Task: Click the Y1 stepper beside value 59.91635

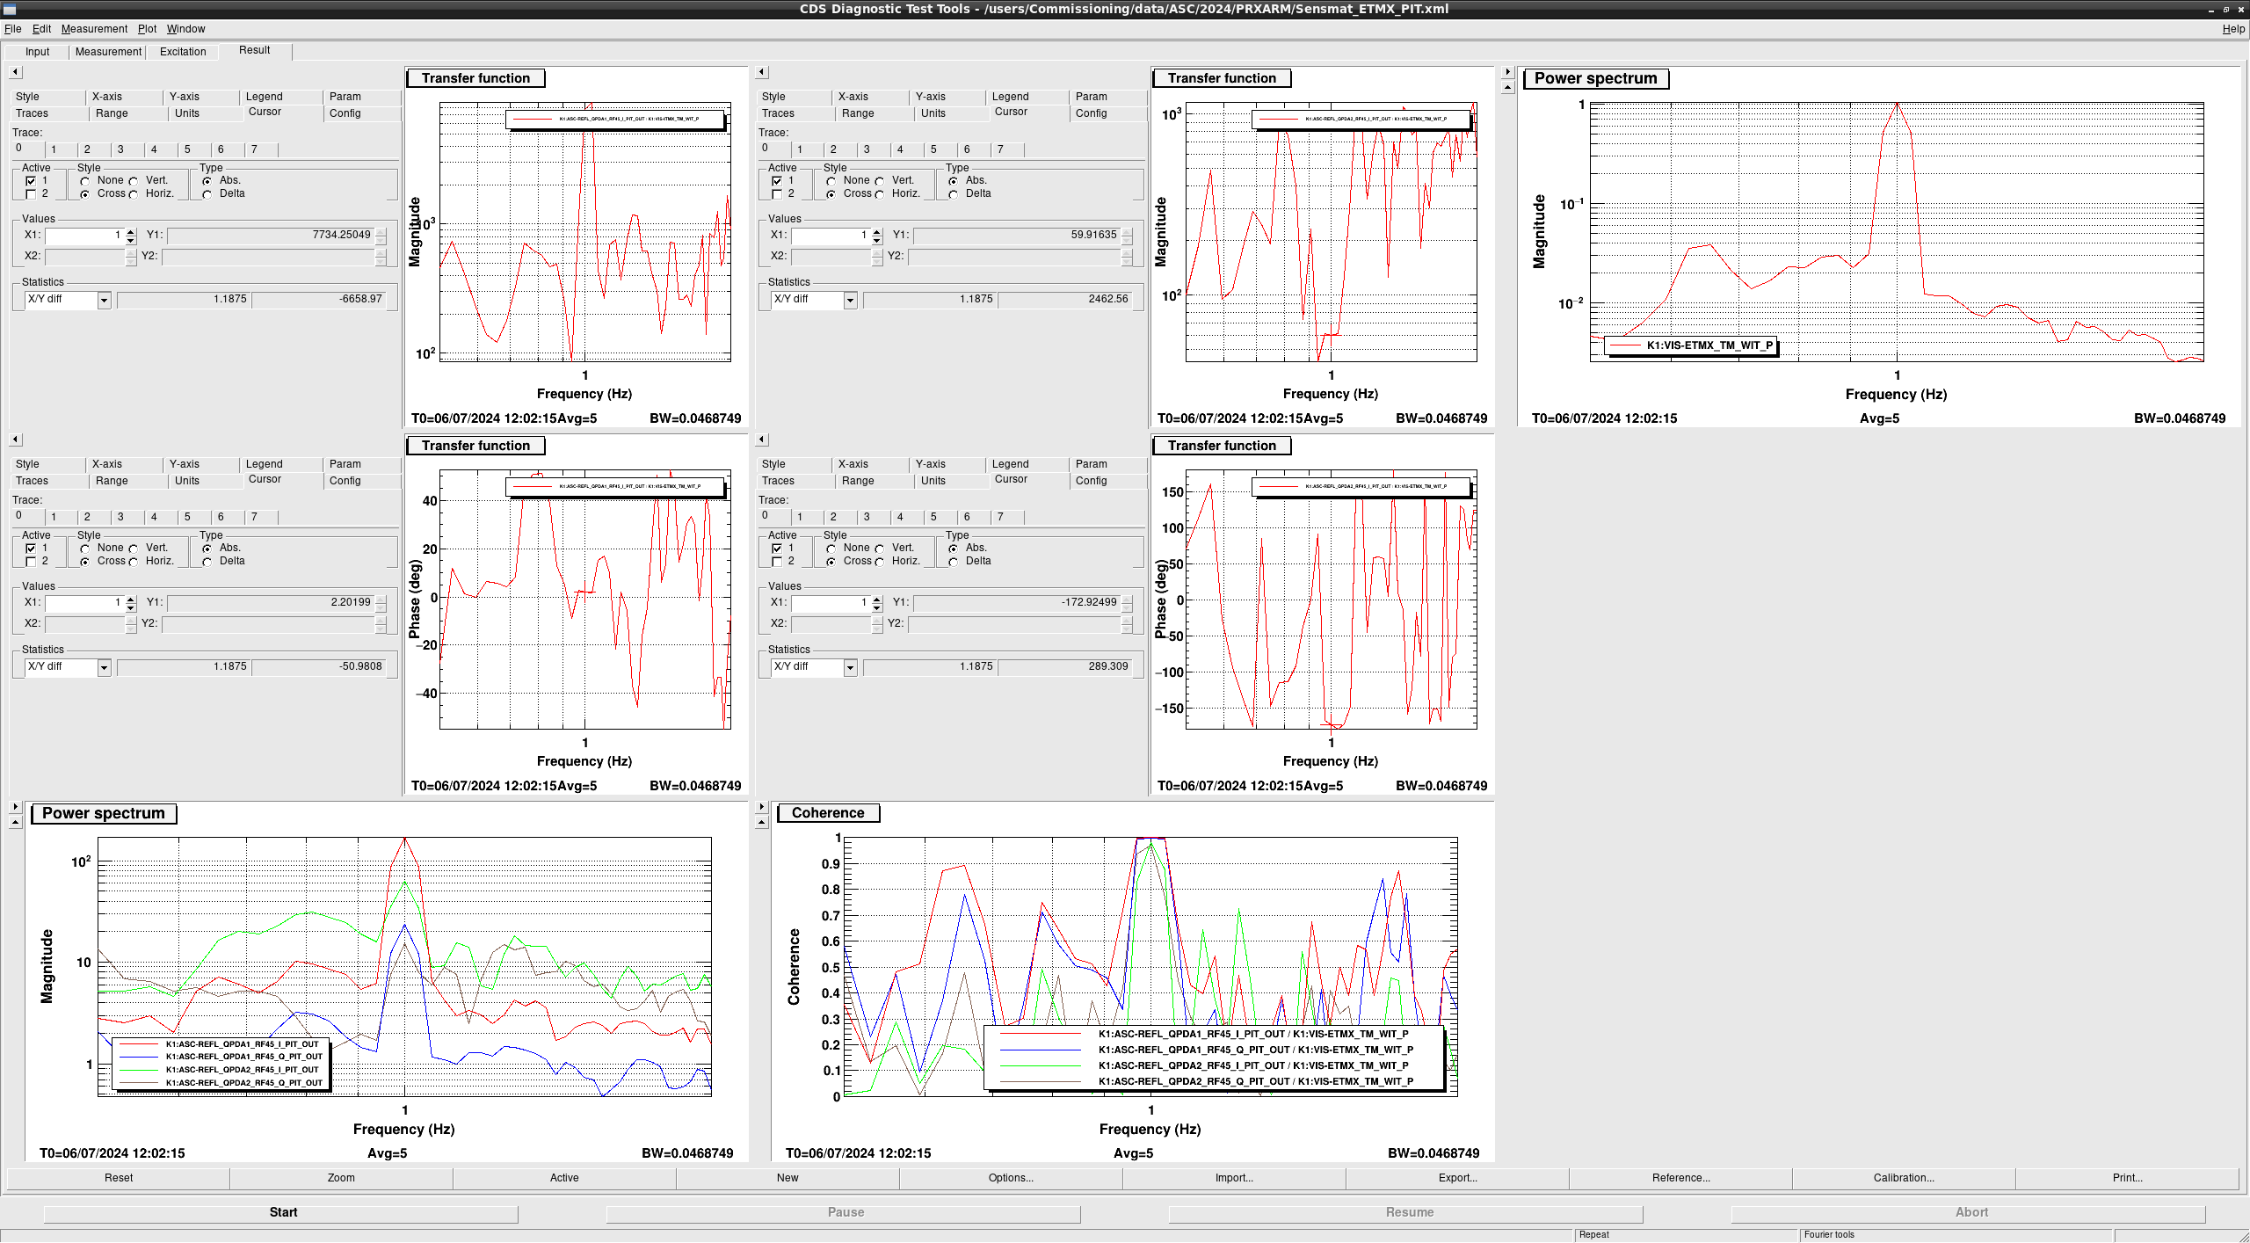Action: (x=1127, y=236)
